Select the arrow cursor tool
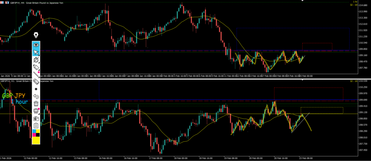371x161 pixels. (x=36, y=52)
